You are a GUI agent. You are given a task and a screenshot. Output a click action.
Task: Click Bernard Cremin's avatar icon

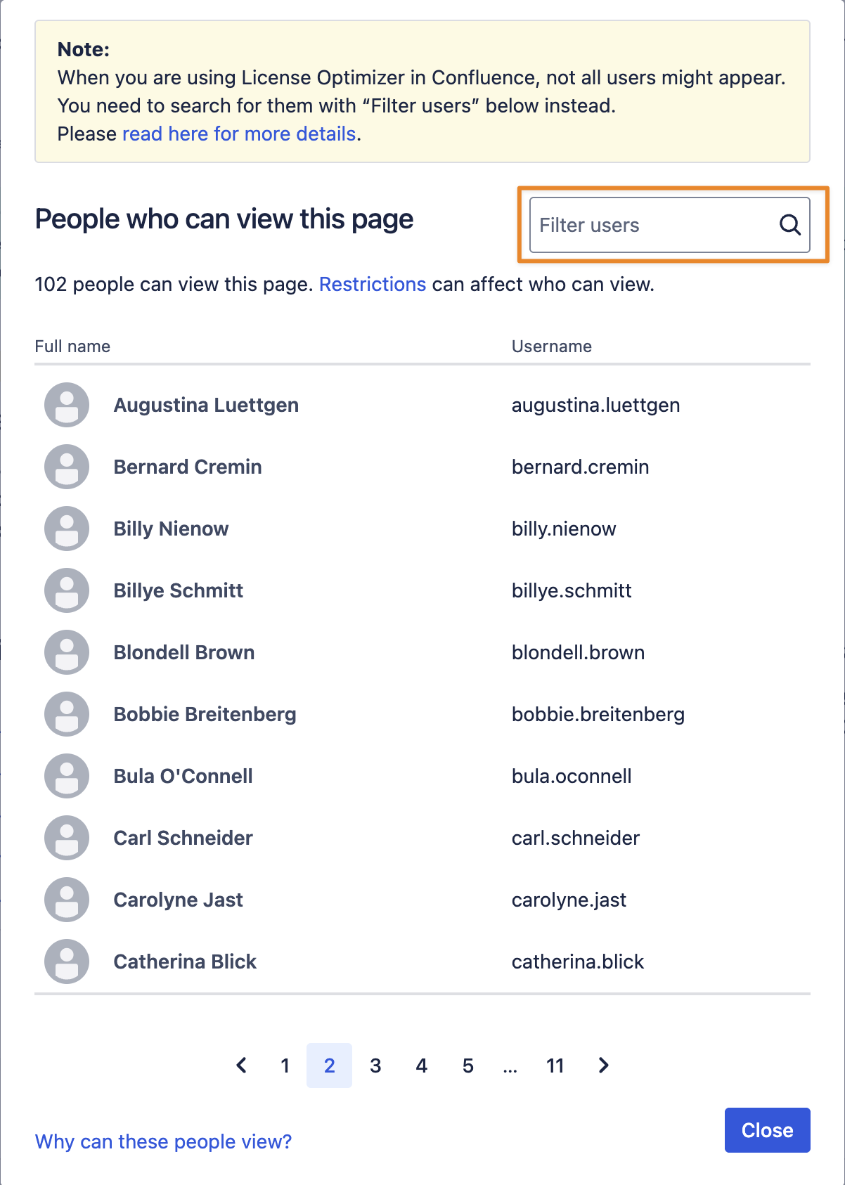67,467
